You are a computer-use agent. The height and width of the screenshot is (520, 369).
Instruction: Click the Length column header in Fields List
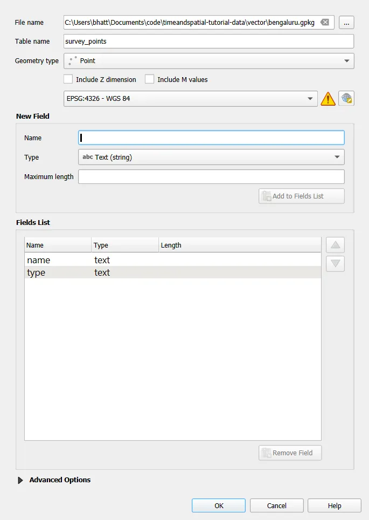240,245
